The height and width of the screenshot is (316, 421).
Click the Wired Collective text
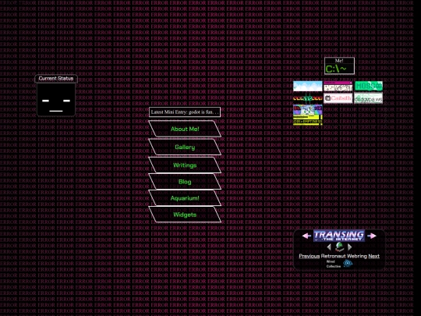(333, 264)
